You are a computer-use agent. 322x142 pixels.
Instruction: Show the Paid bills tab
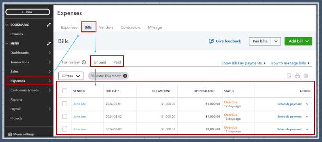[x=117, y=62]
